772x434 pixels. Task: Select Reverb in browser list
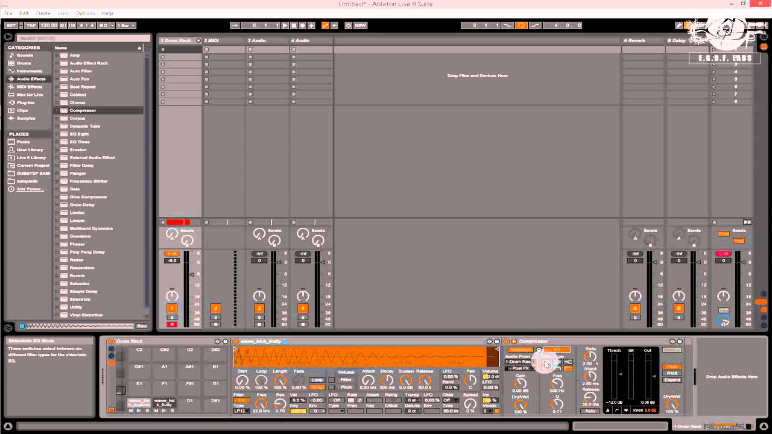[77, 275]
